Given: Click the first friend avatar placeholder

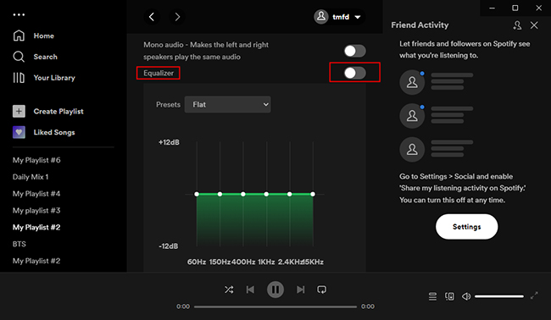Looking at the screenshot, I should point(412,82).
